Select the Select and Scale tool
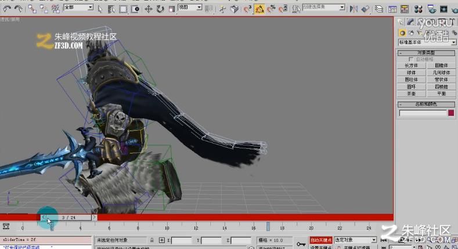Image resolution: width=458 pixels, height=249 pixels. (x=172, y=9)
